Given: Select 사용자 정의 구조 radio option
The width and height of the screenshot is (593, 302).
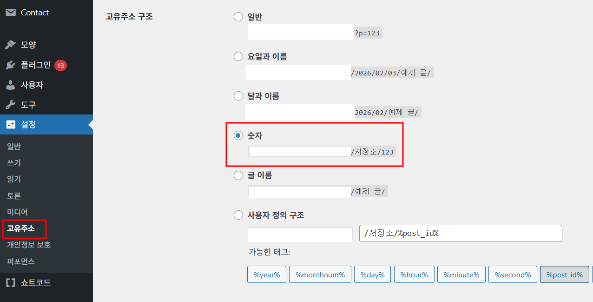Looking at the screenshot, I should (238, 215).
